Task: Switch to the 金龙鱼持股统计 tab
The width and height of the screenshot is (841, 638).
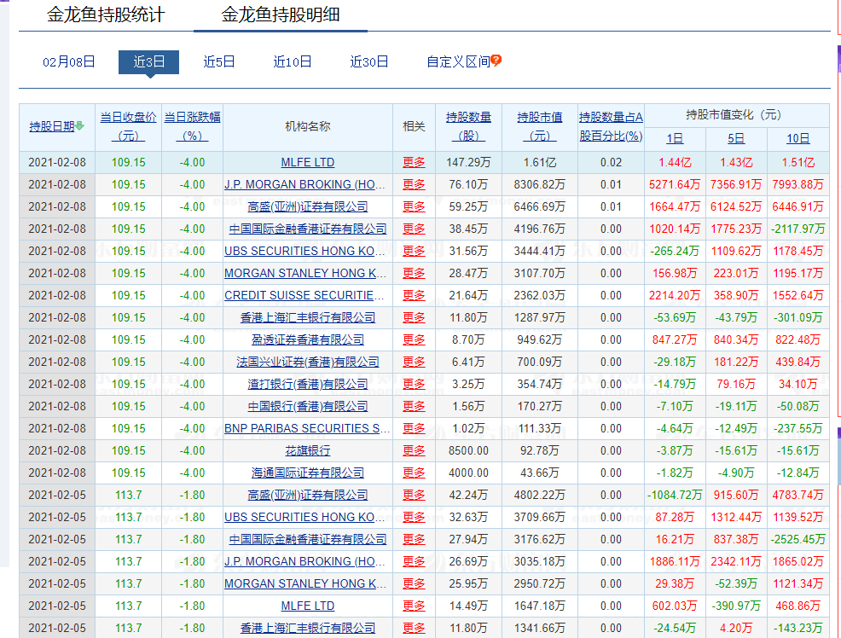Action: tap(106, 14)
